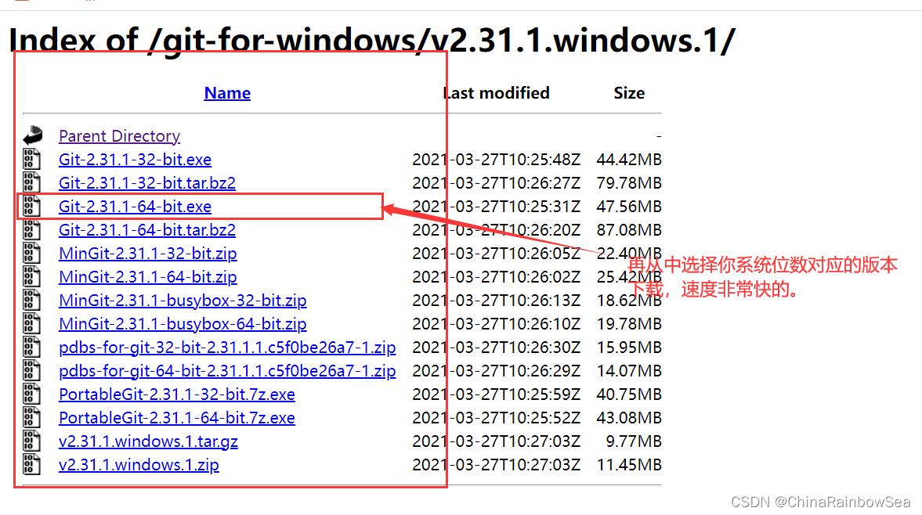
Task: Download MinGit-2.31.1-32-bit.zip
Action: click(x=147, y=253)
